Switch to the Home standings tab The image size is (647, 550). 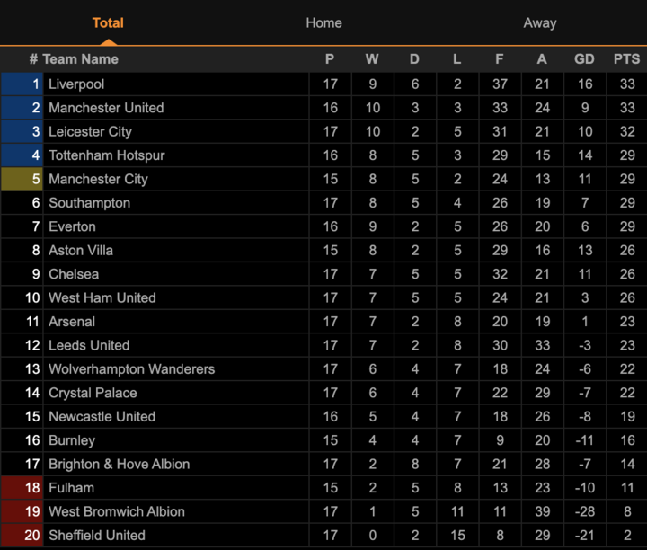coord(323,23)
